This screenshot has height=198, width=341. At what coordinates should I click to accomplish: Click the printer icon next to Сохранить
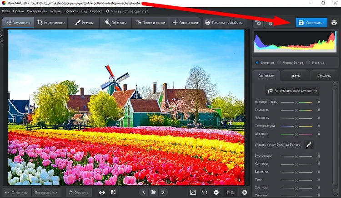[334, 23]
